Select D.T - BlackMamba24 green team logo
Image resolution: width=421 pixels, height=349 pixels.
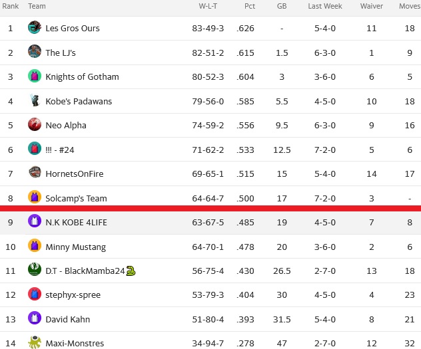point(35,269)
